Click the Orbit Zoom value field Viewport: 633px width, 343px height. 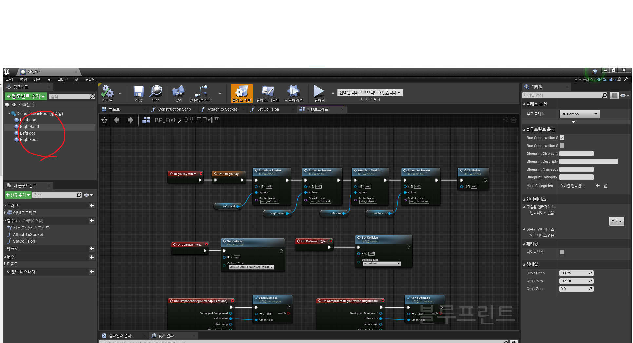pyautogui.click(x=576, y=289)
